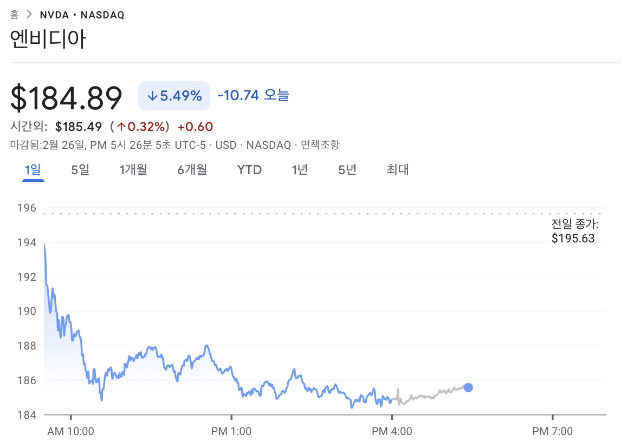This screenshot has width=621, height=448.
Task: Click the 전일 종가 $195.63 label
Action: 574,232
